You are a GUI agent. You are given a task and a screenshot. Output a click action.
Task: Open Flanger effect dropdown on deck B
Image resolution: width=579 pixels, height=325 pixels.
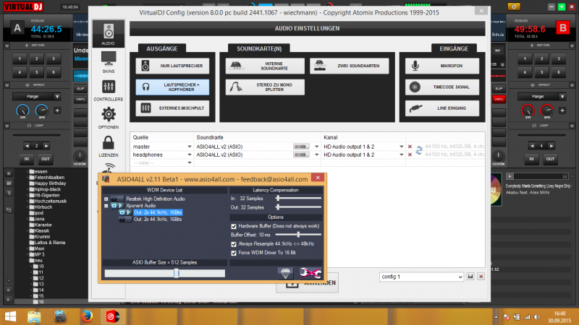tap(562, 97)
